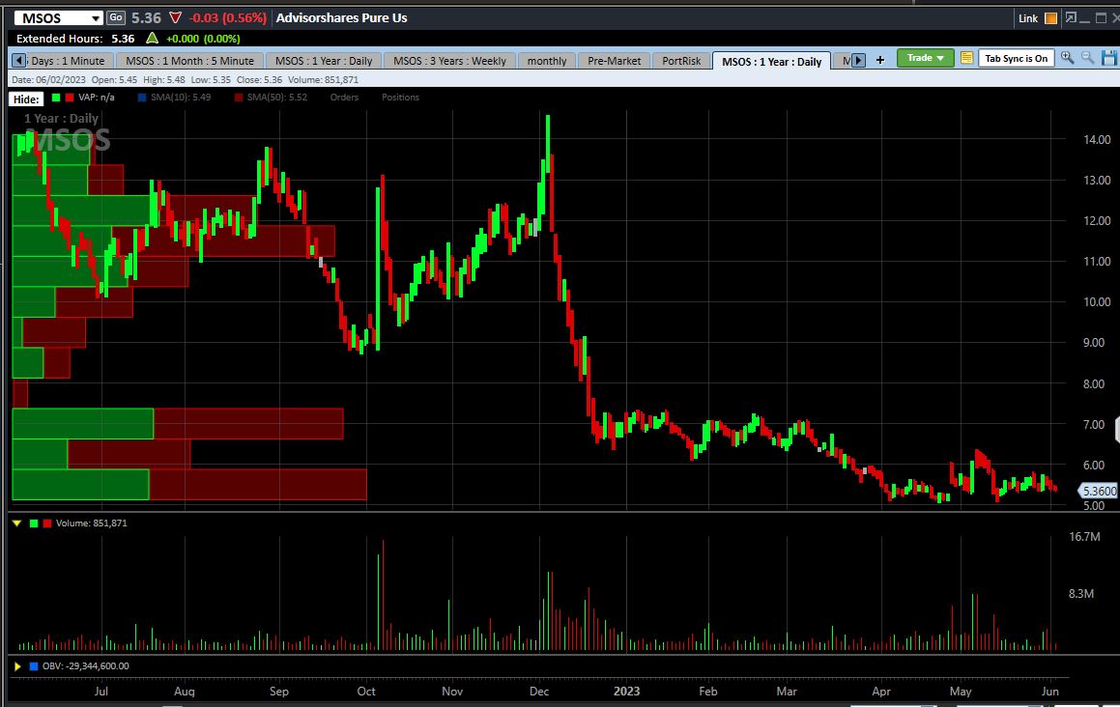Image resolution: width=1120 pixels, height=707 pixels.
Task: Toggle the Tab Sync is On button
Action: [x=1016, y=59]
